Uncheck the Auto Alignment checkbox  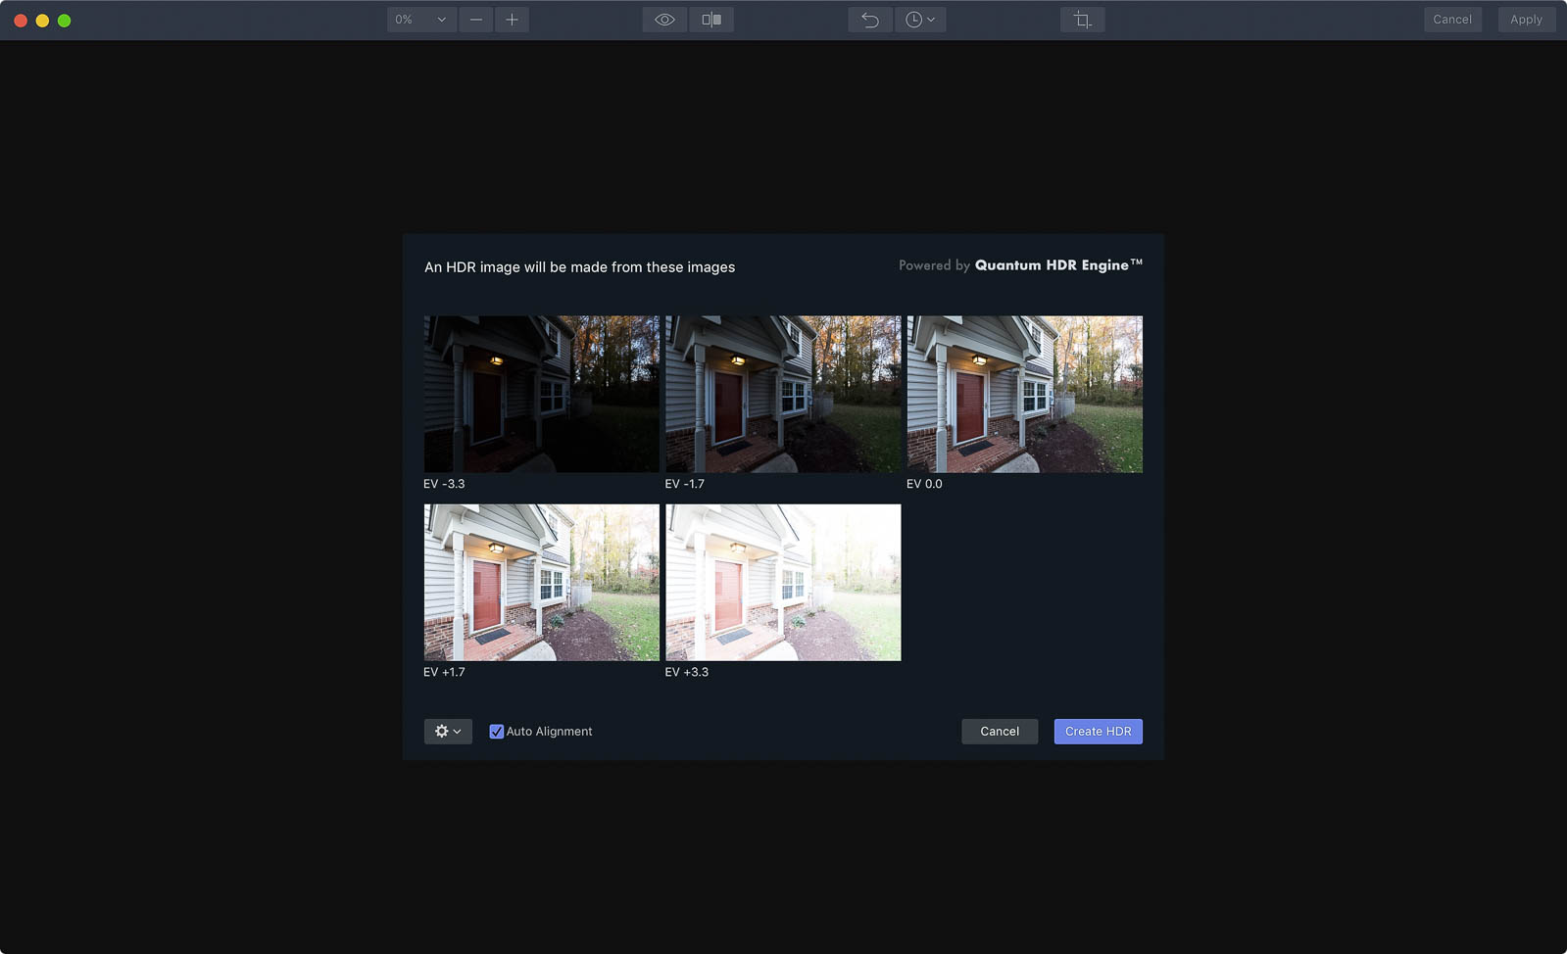pyautogui.click(x=497, y=732)
